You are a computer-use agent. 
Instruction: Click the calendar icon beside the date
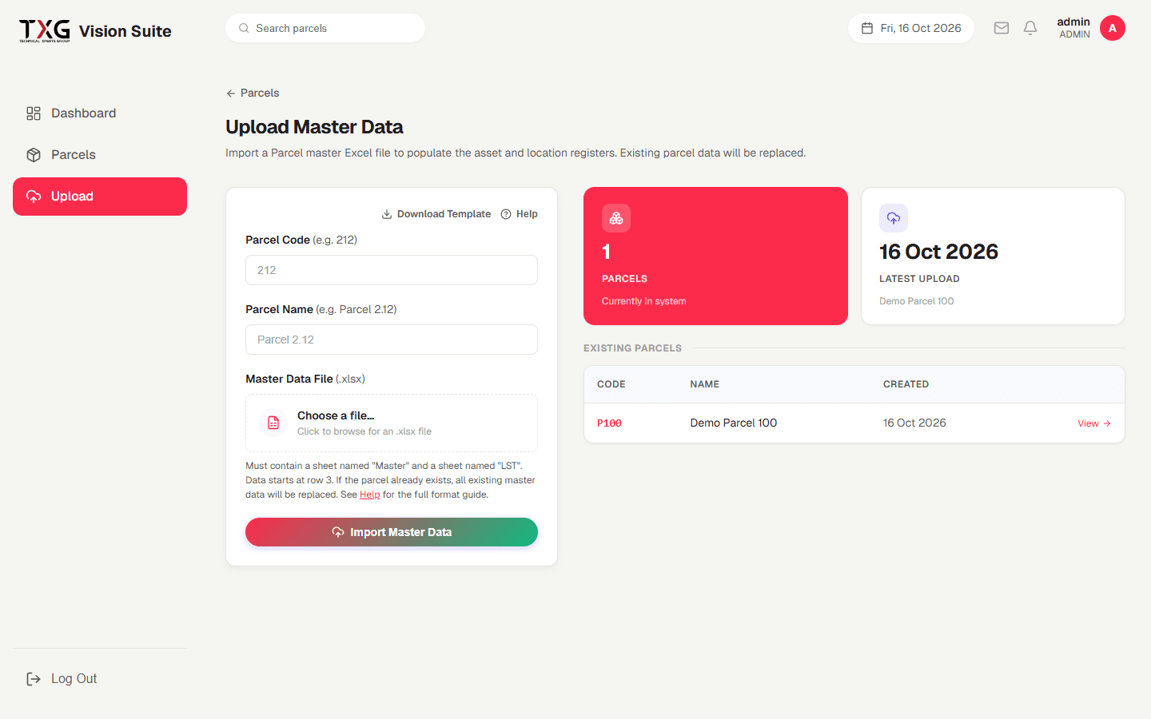(867, 28)
